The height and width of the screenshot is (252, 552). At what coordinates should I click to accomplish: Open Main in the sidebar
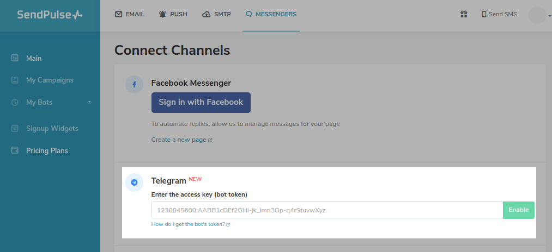tap(34, 58)
